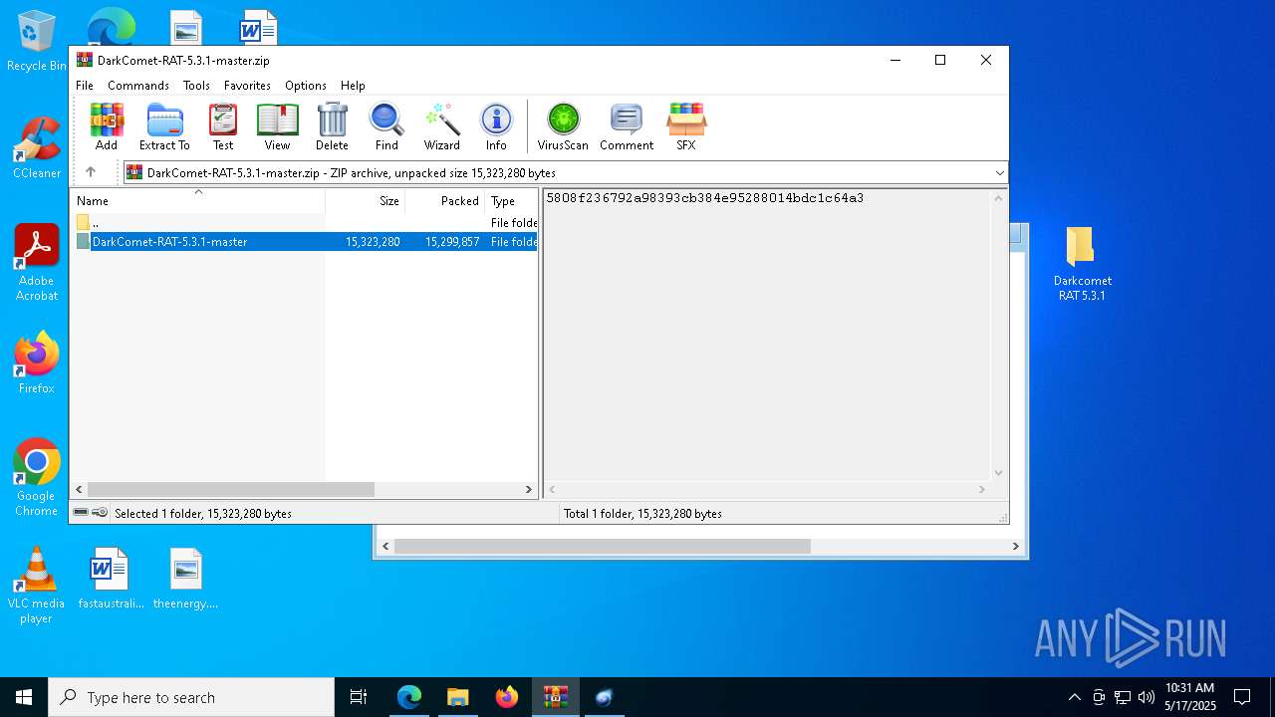This screenshot has height=717, width=1275.
Task: Open the View file tool
Action: (277, 126)
